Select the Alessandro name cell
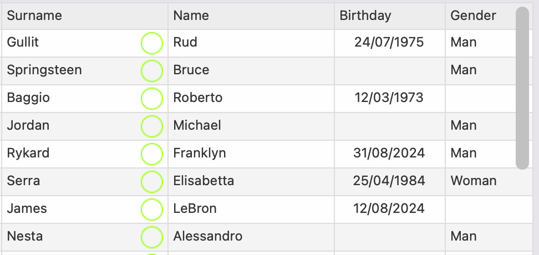539x255 pixels. pos(208,237)
